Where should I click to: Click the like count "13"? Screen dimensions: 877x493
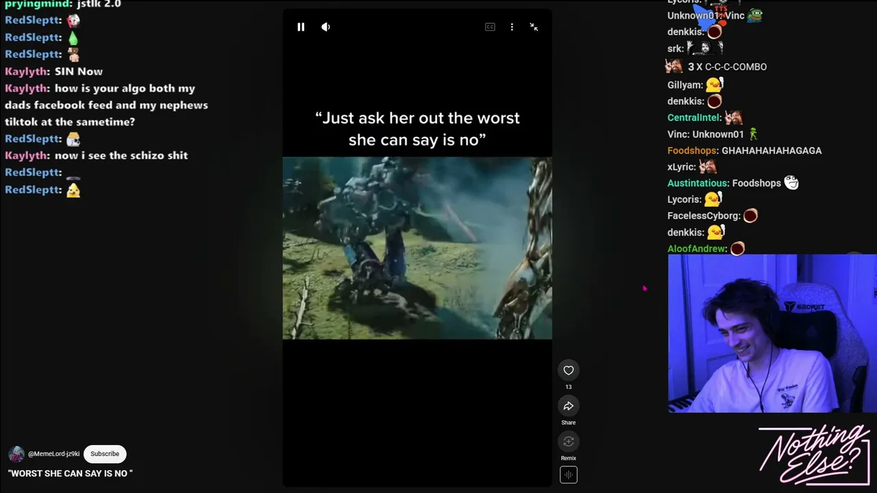pos(569,387)
